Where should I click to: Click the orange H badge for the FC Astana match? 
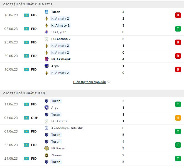coord(178,118)
